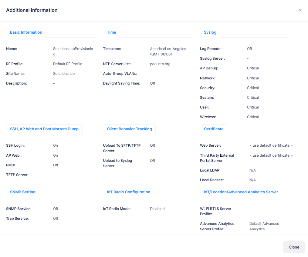Open the Time tab
The image size is (308, 257).
111,32
